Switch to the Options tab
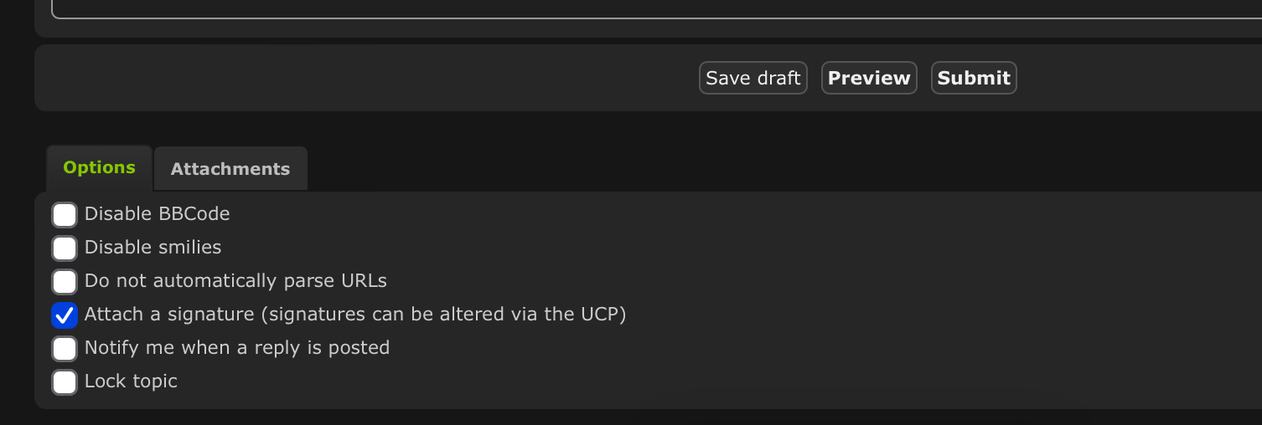1262x425 pixels. pos(99,167)
